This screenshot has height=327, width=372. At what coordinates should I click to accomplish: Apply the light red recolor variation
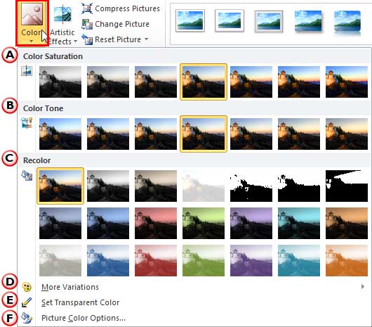point(156,260)
